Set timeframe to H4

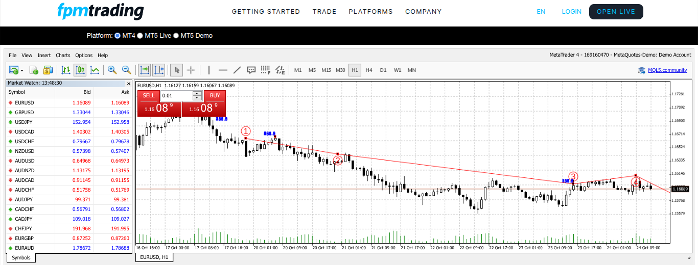coord(369,70)
